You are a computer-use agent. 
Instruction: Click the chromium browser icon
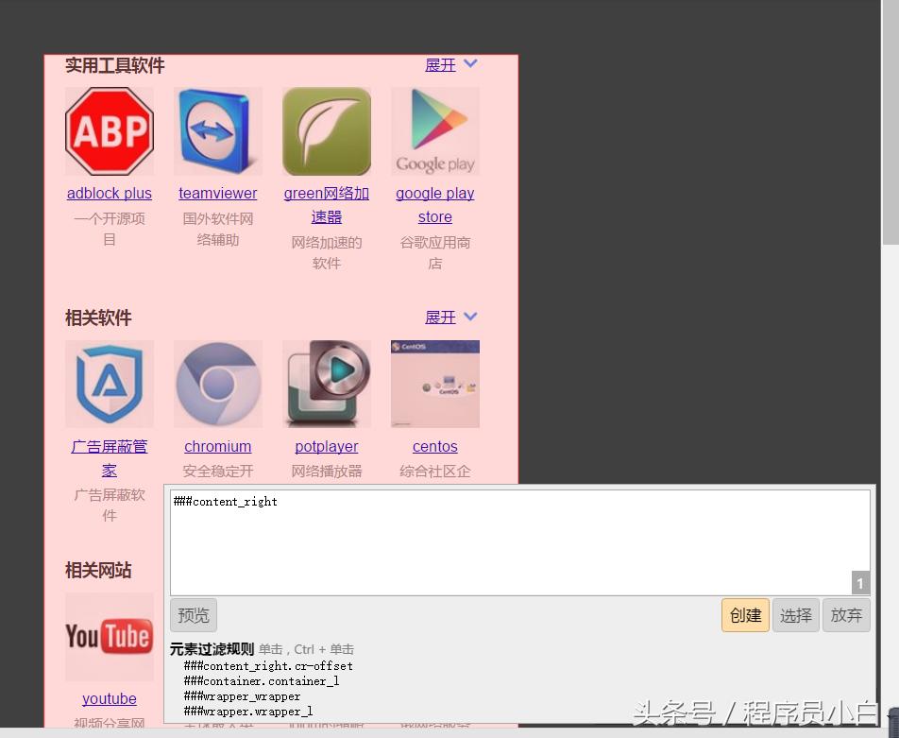pos(217,384)
